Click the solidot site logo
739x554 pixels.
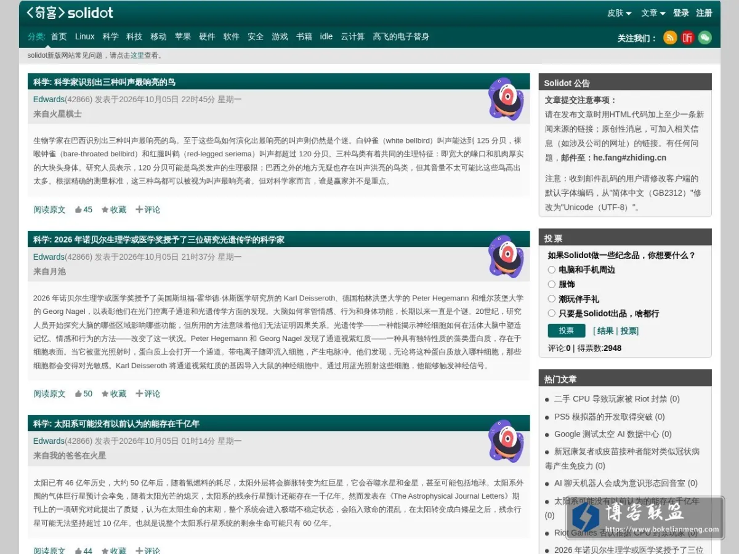click(70, 13)
